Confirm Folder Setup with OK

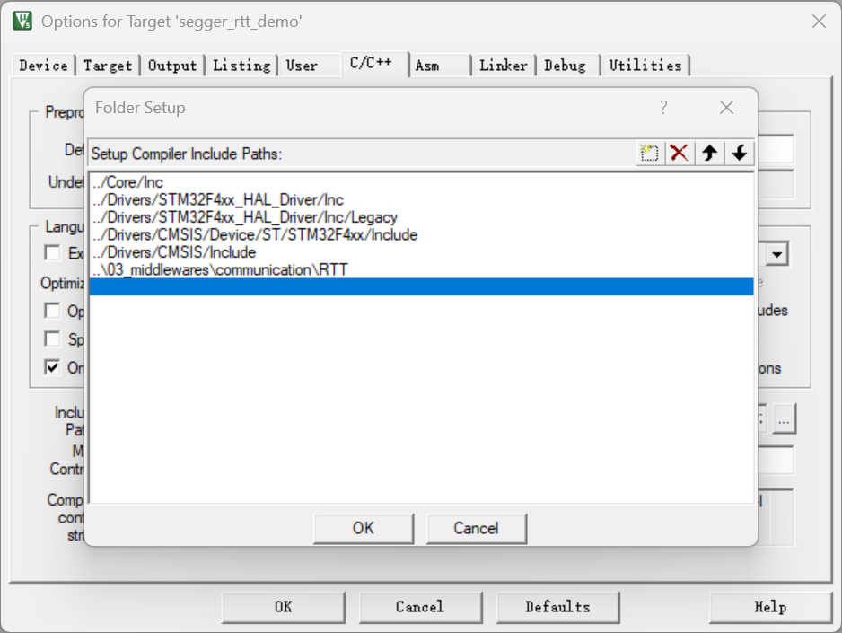click(x=364, y=528)
